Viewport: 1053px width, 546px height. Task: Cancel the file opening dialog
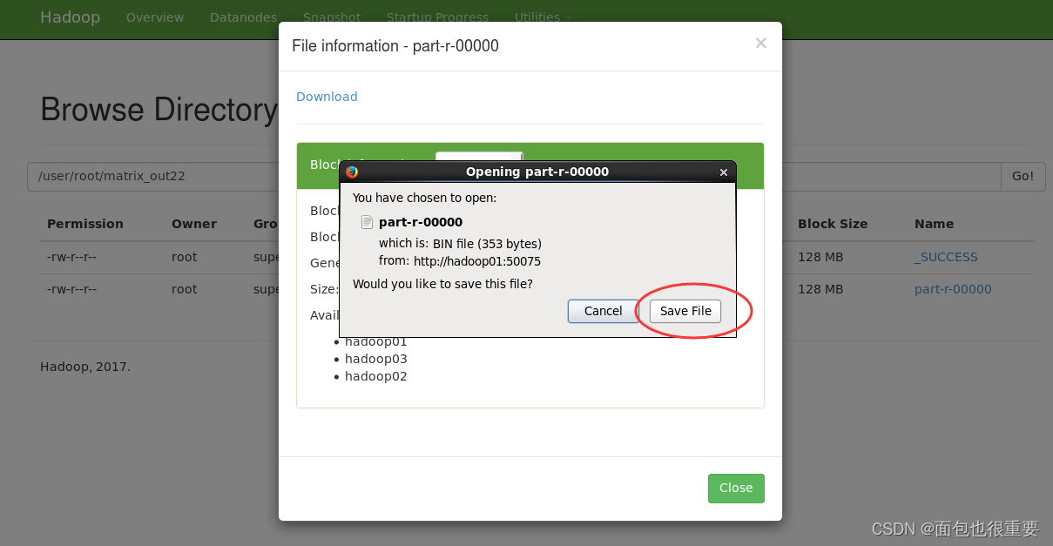pyautogui.click(x=603, y=311)
